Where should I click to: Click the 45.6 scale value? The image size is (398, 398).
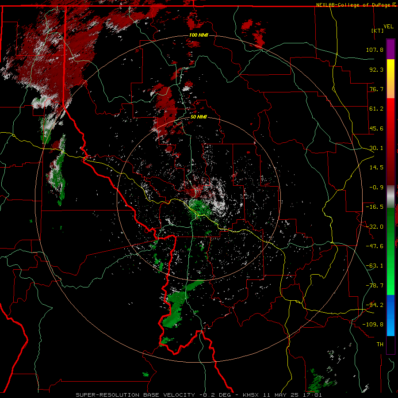click(x=376, y=128)
